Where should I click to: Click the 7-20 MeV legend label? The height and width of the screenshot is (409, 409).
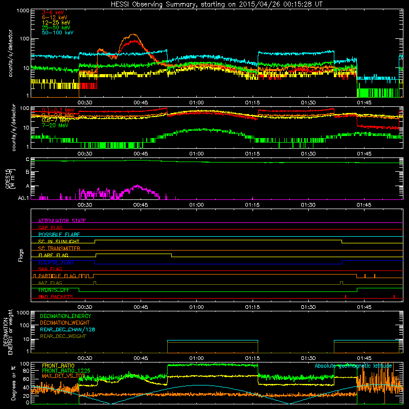coord(55,125)
